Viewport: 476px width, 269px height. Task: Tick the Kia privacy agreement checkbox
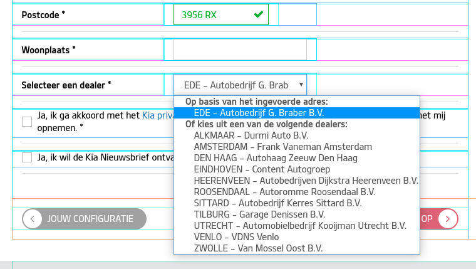(x=27, y=121)
